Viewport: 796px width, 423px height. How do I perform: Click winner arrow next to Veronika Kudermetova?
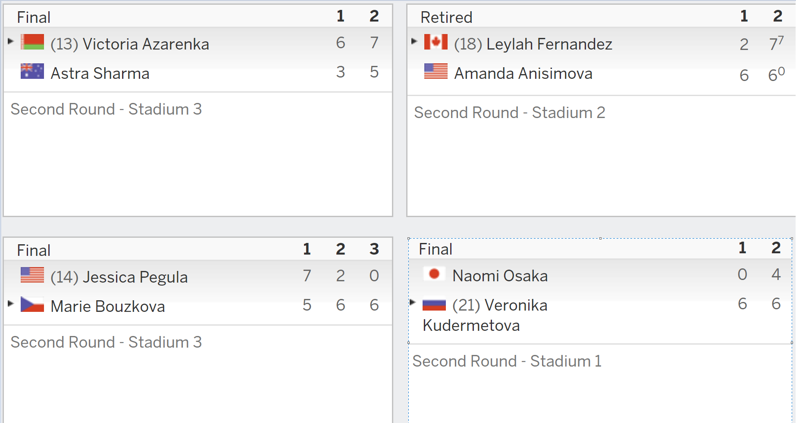click(x=413, y=302)
